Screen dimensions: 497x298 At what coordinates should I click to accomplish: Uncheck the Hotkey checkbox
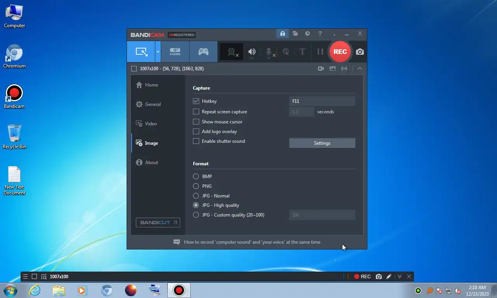[196, 101]
